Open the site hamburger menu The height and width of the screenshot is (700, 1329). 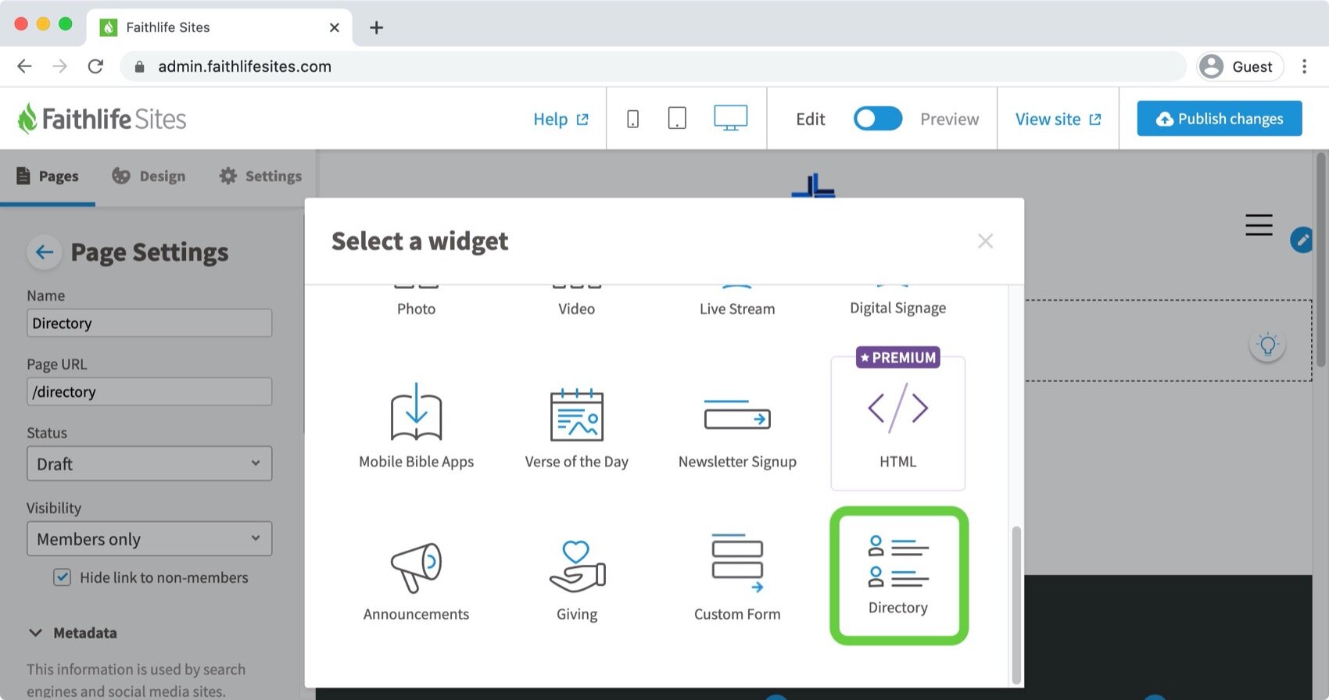pyautogui.click(x=1259, y=225)
